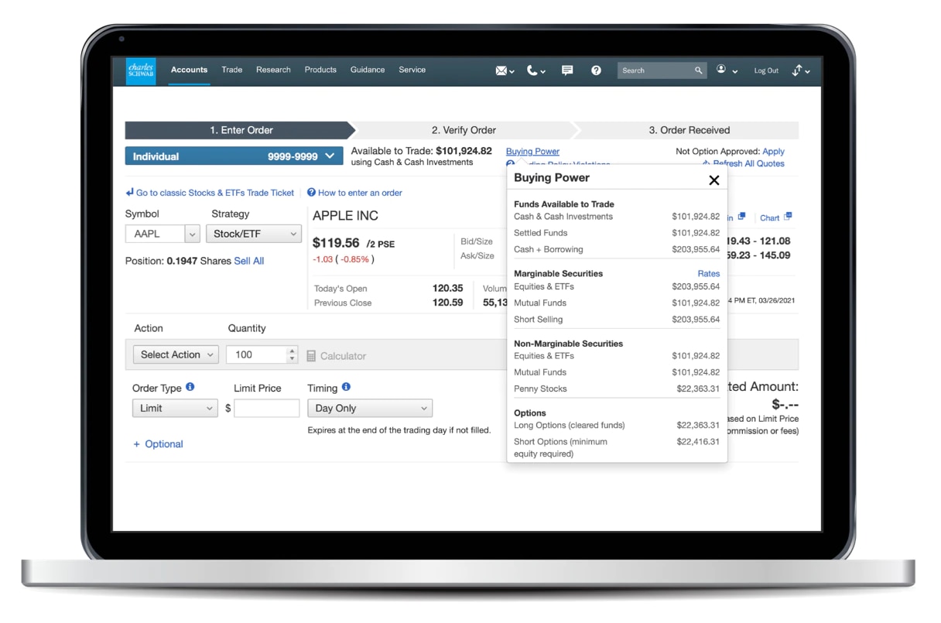The width and height of the screenshot is (941, 623).
Task: Click the Timing info icon
Action: point(346,387)
